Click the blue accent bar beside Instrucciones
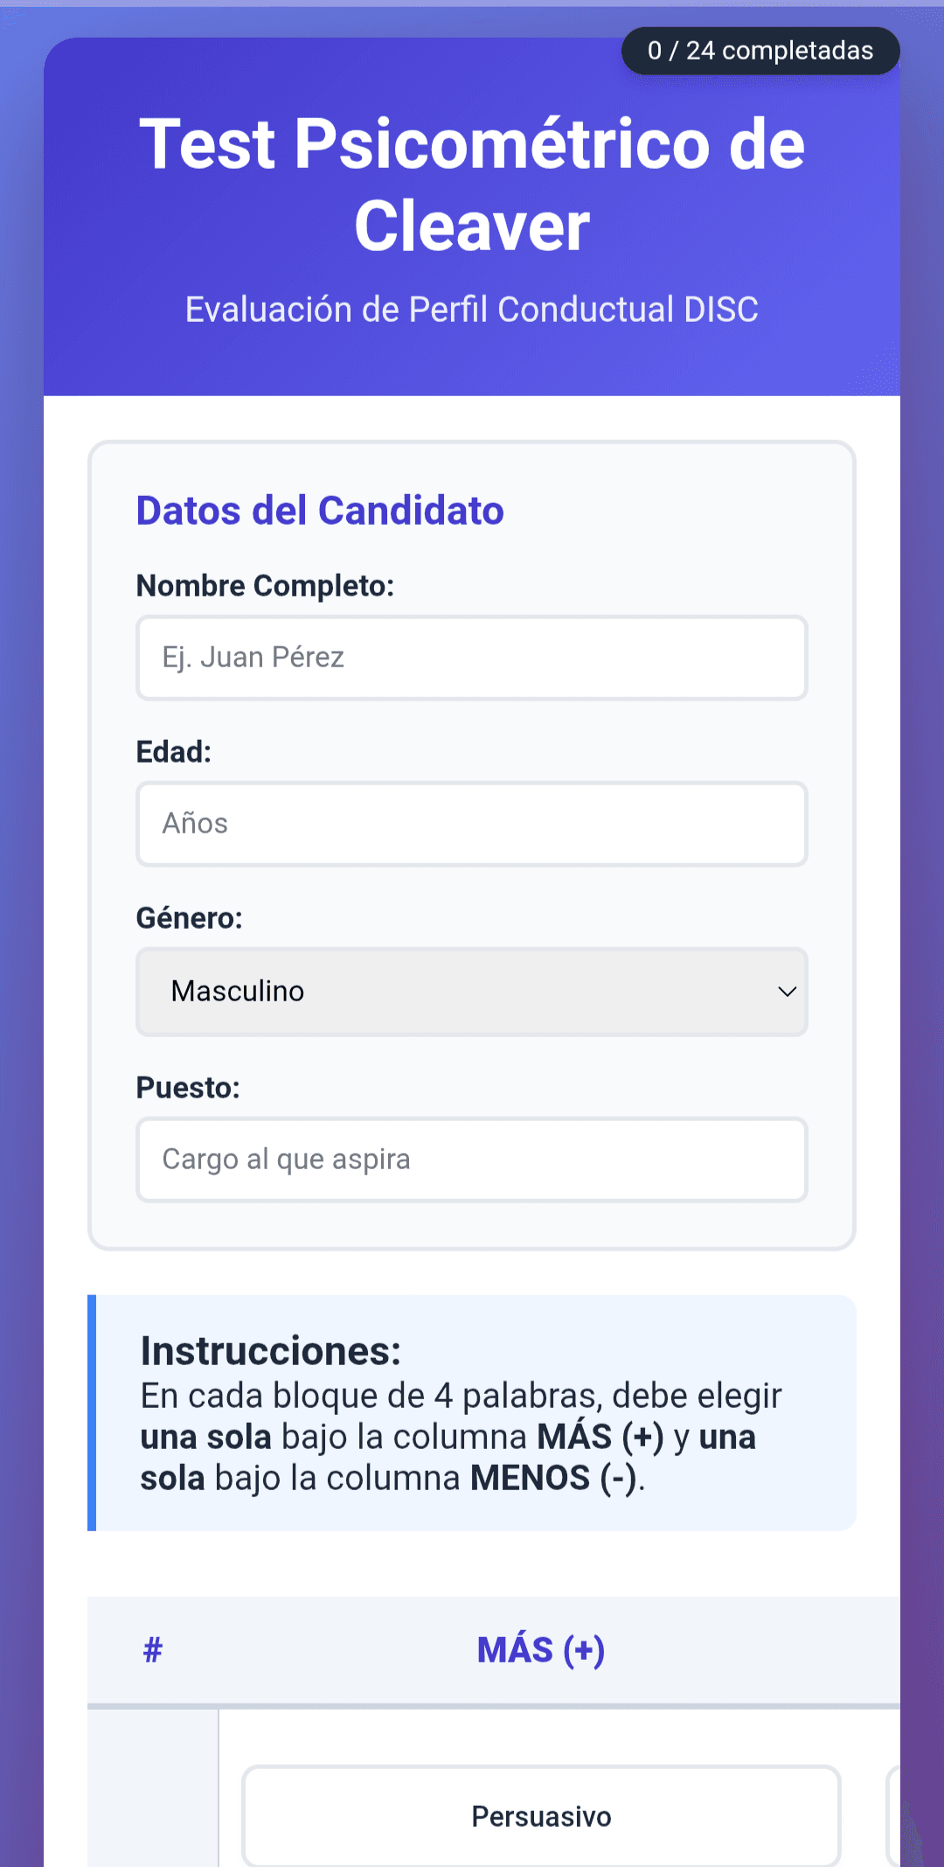 [92, 1413]
